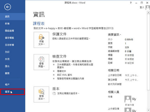Screen dimensions: 150x112
Task: Click 儲存檔案 Save in the sidebar
Action: [12, 38]
